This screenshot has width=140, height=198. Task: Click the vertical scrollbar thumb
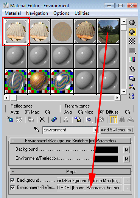(124, 28)
